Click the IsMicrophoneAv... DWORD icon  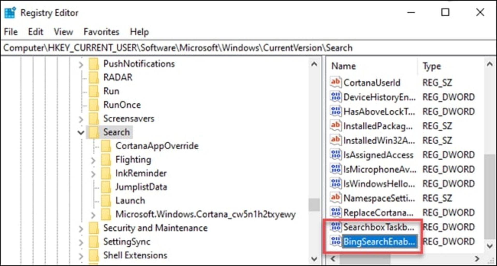[x=336, y=169]
